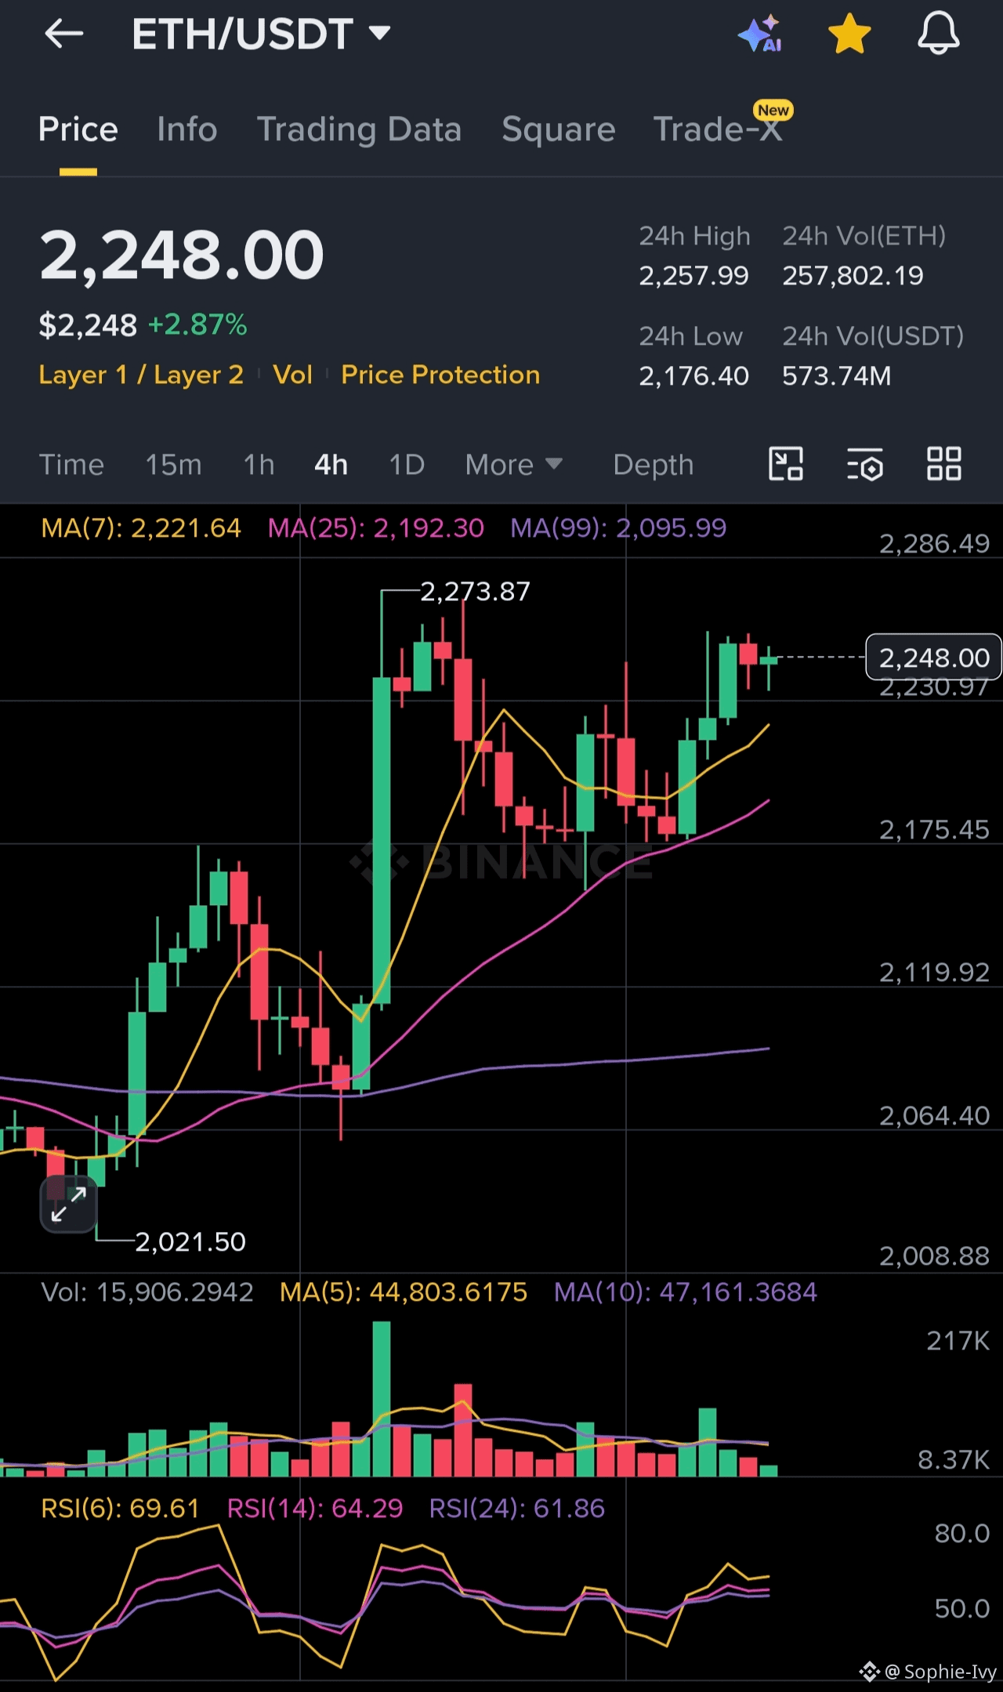Tap the 24h Vol(ETH) value 257,802.19

[x=853, y=276]
